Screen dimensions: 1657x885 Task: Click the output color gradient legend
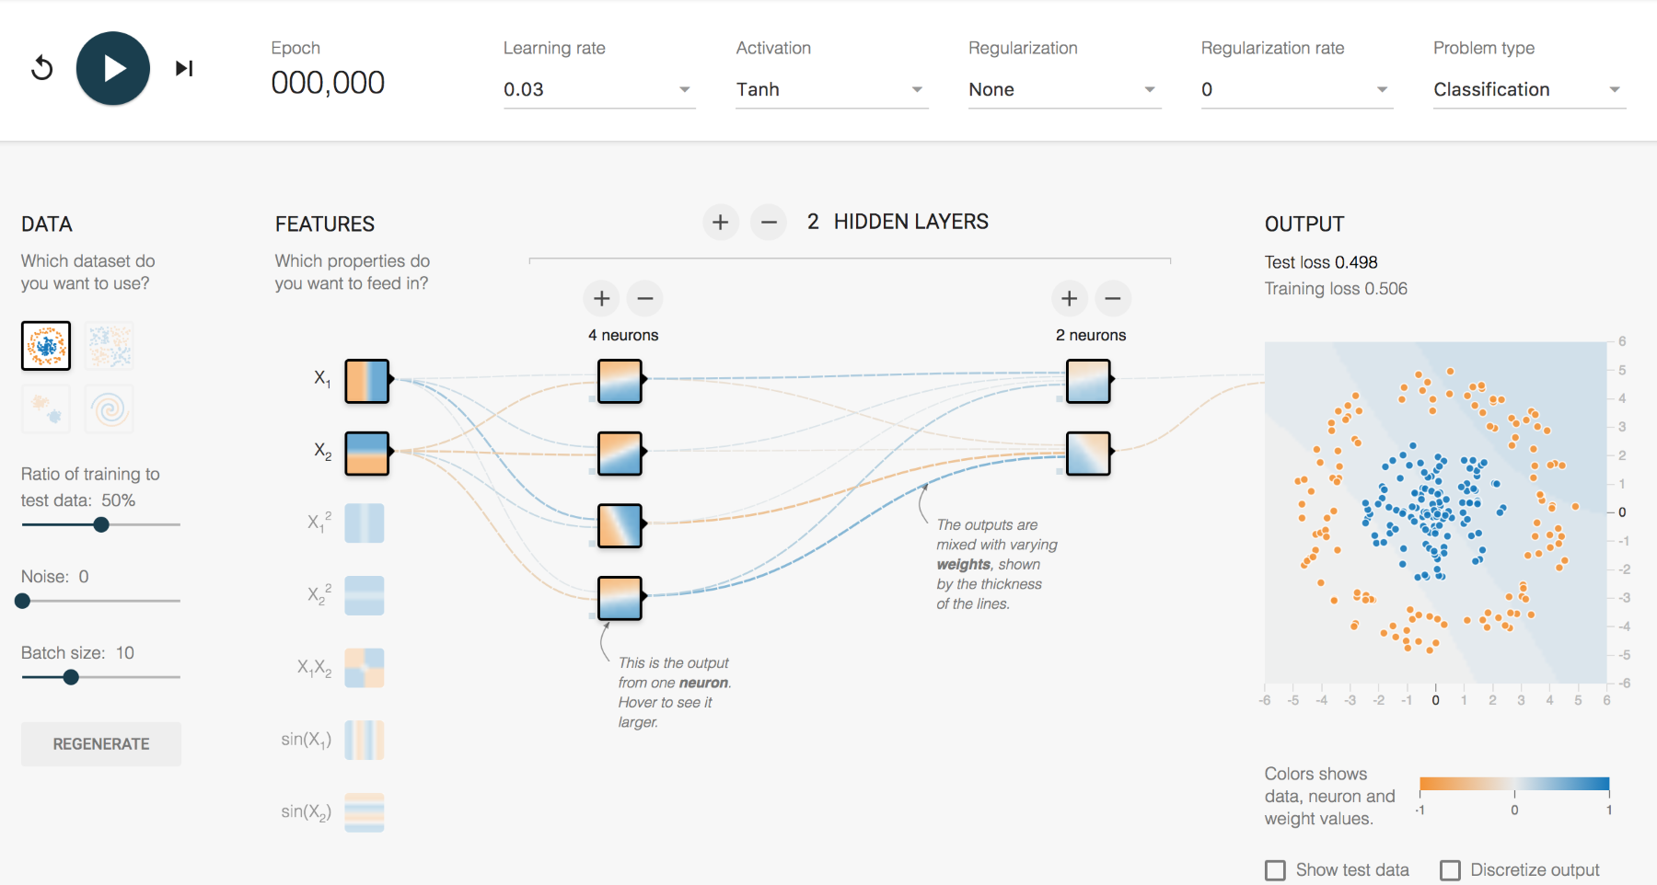[x=1514, y=784]
